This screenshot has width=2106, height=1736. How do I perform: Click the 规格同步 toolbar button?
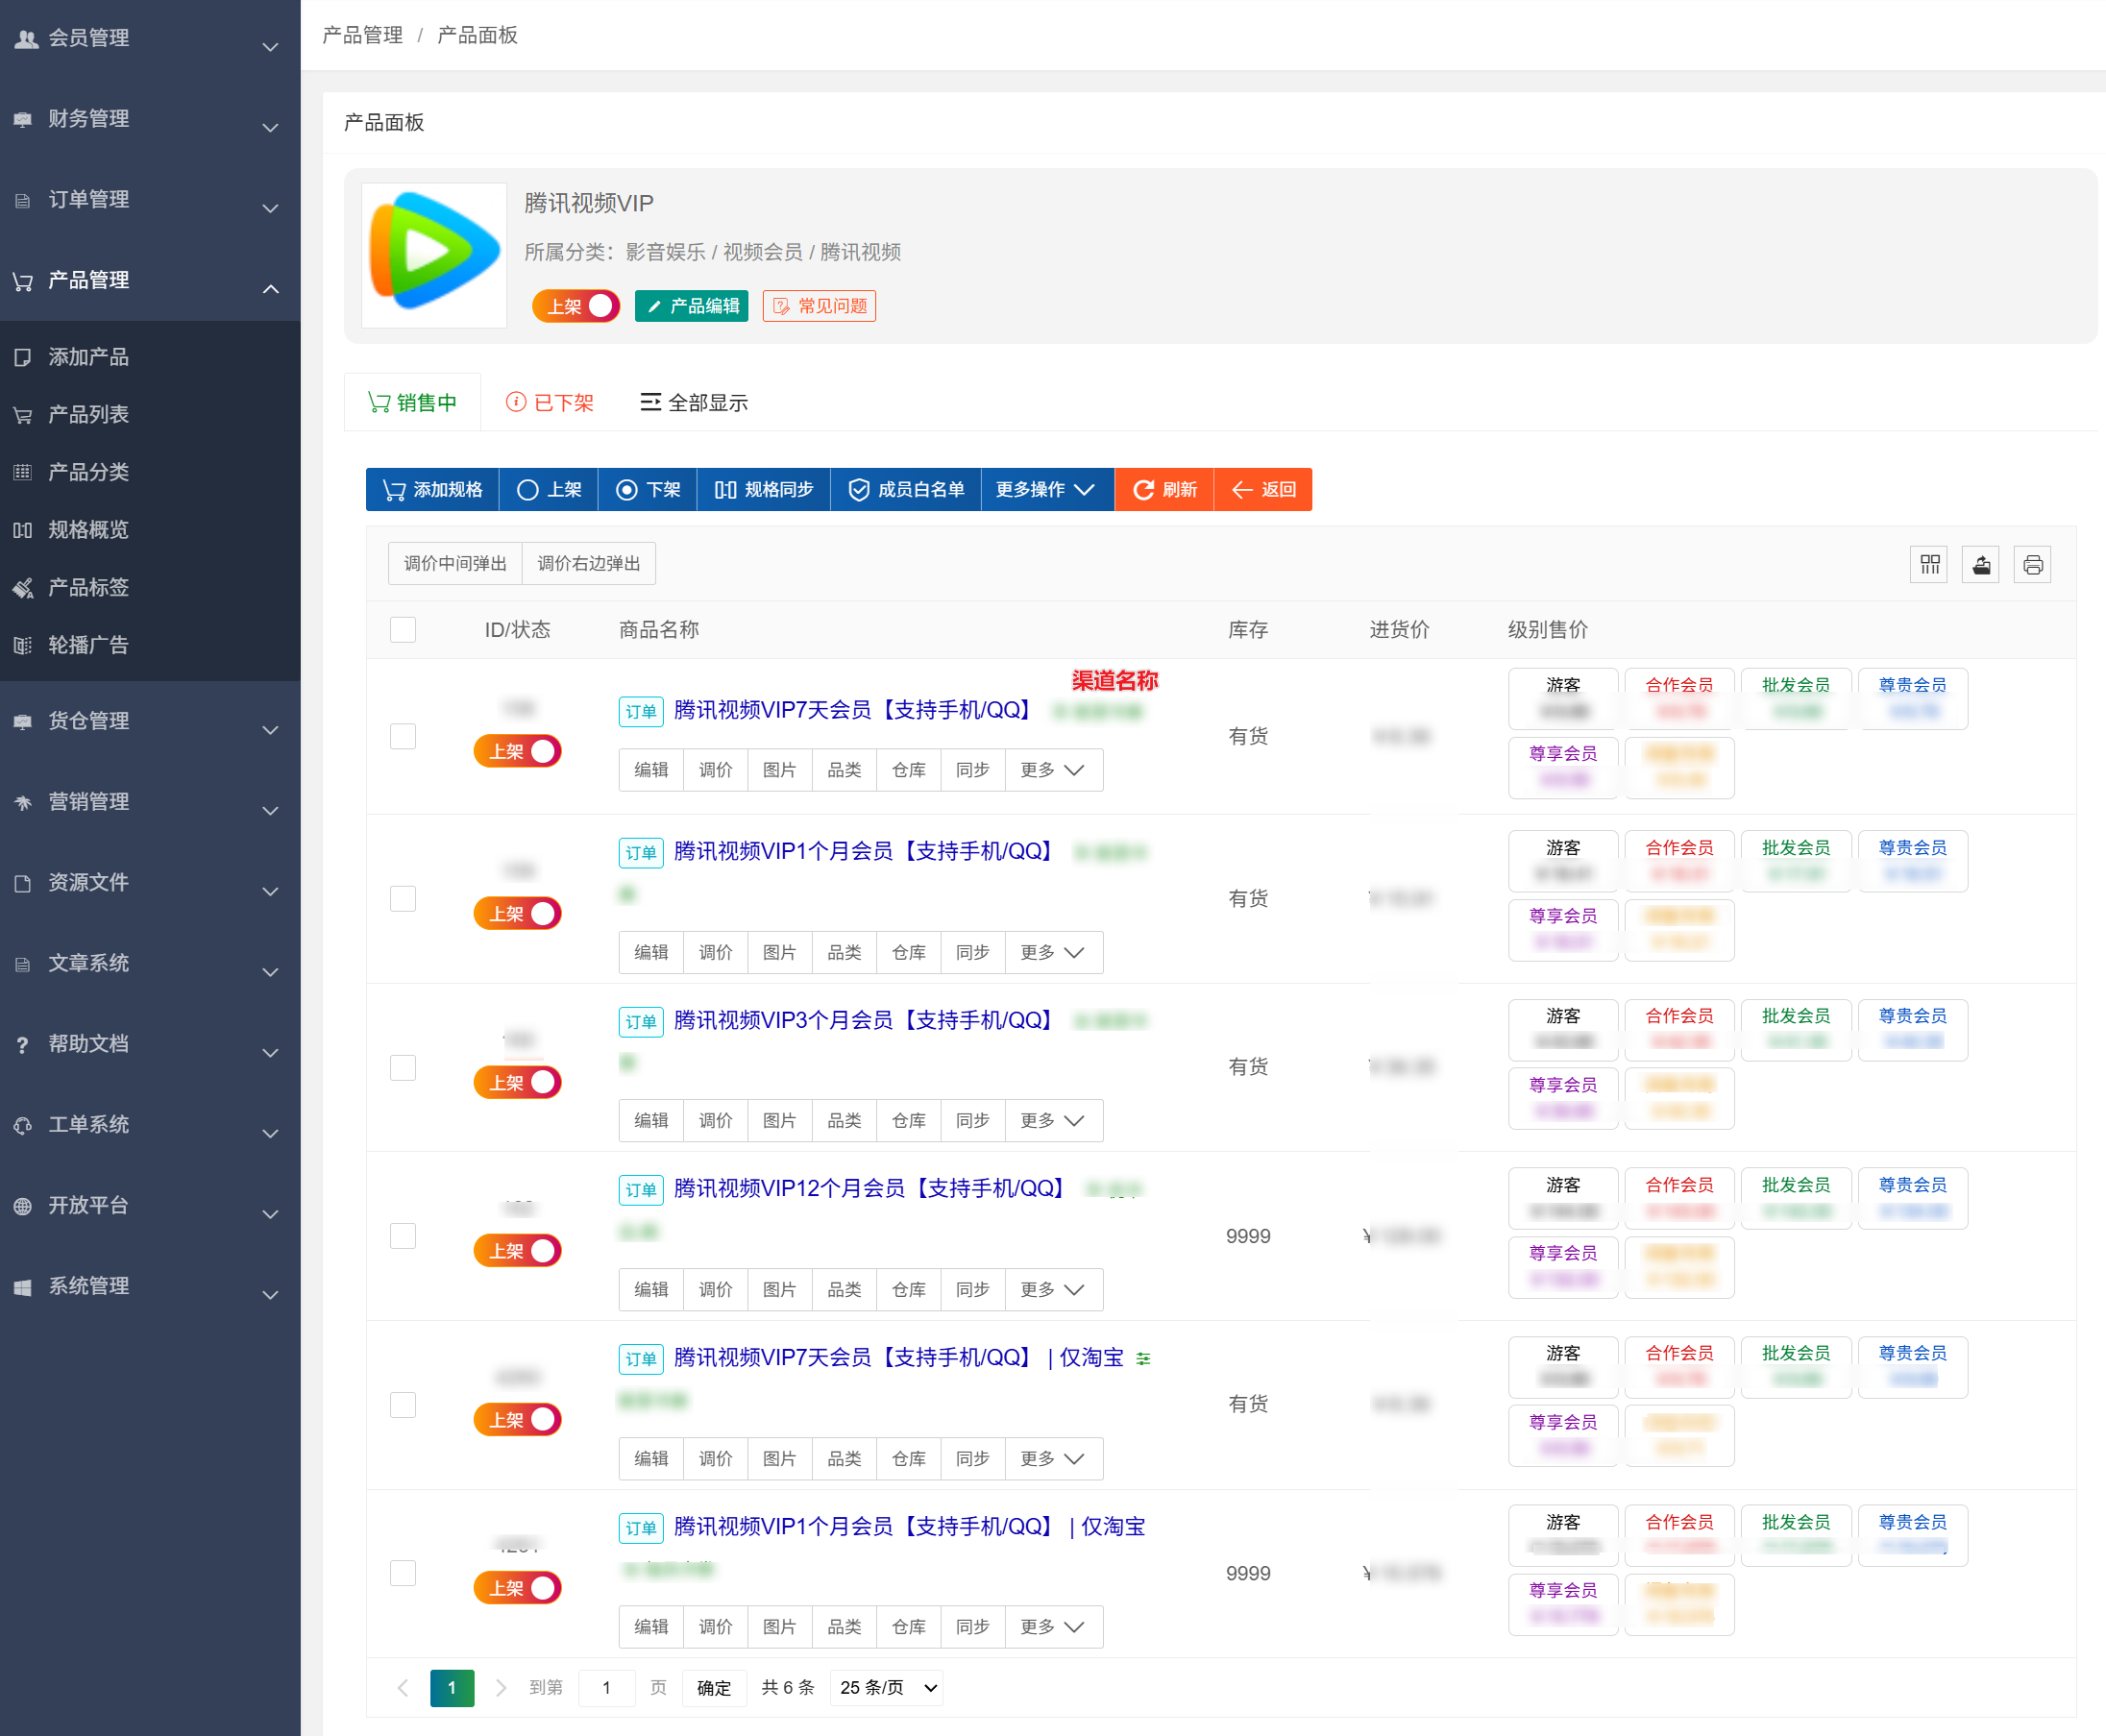pyautogui.click(x=764, y=490)
